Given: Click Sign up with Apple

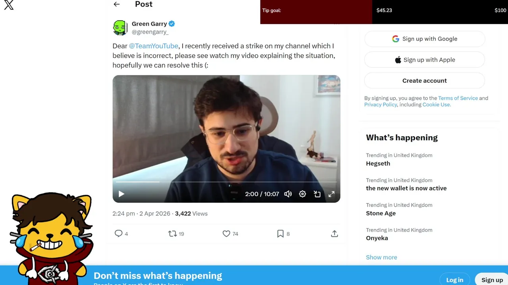Looking at the screenshot, I should click(424, 60).
